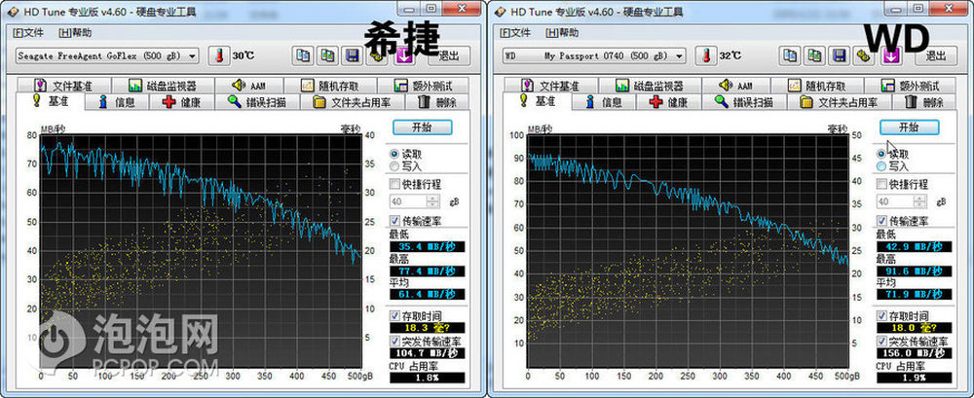Open the 文件 menu in the Seagate window
This screenshot has height=398, width=974.
[x=28, y=33]
